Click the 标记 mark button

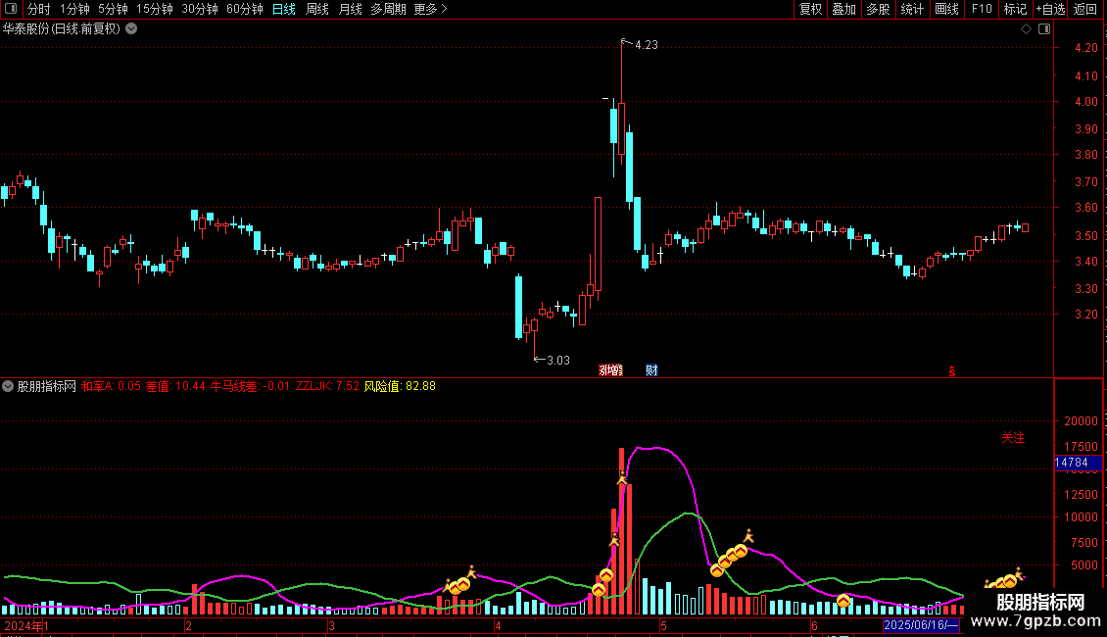tap(1015, 9)
